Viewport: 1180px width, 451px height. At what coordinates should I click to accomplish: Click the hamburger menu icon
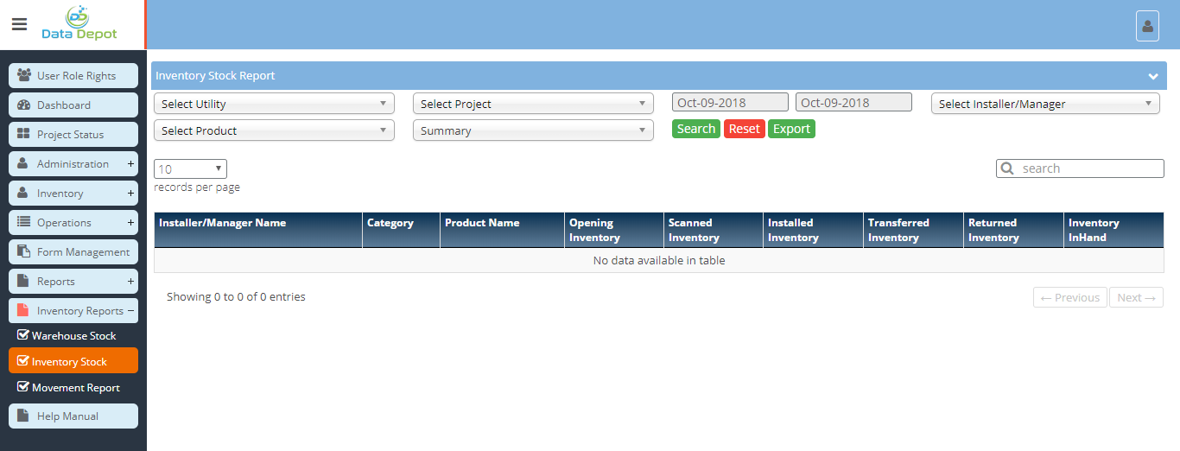tap(19, 24)
